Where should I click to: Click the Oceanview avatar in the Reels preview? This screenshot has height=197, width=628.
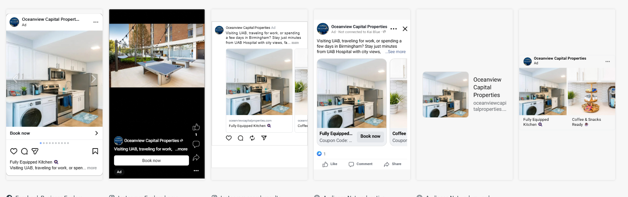(x=118, y=140)
